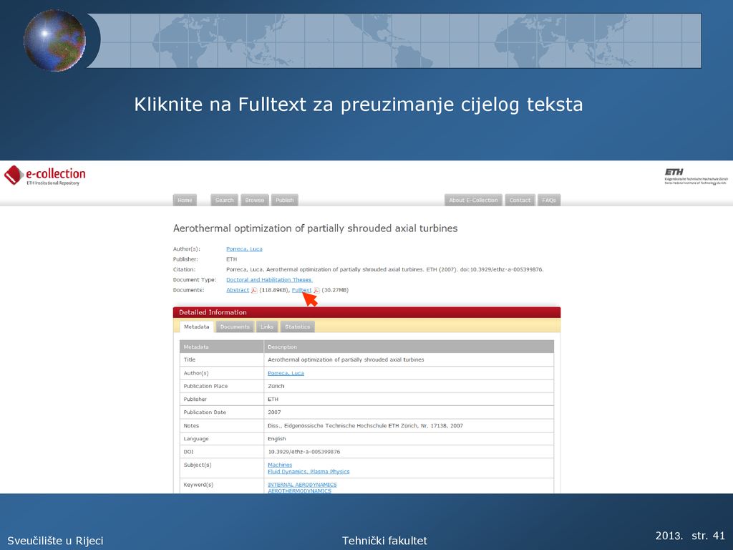
Task: Download the Fulltext document link
Action: click(301, 290)
